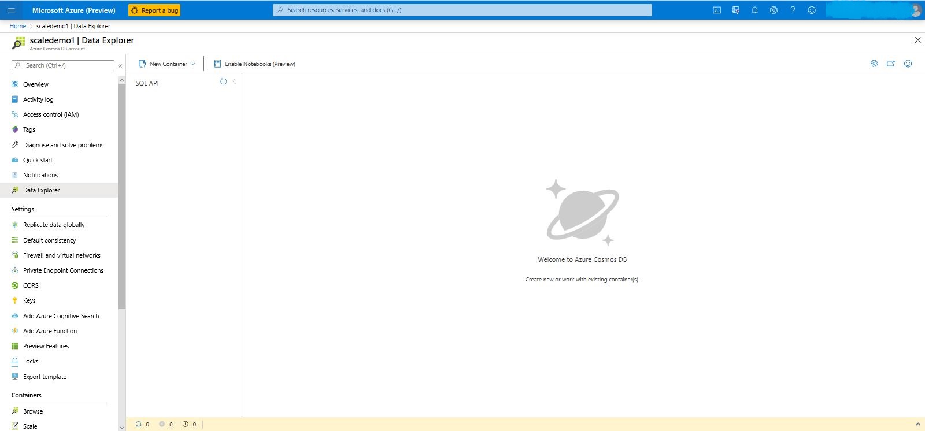Expand the notification console chevron
Image resolution: width=925 pixels, height=431 pixels.
click(917, 424)
